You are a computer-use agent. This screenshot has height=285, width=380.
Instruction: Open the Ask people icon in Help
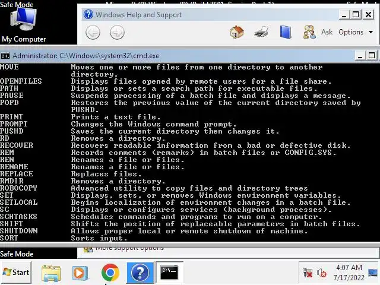(x=309, y=32)
